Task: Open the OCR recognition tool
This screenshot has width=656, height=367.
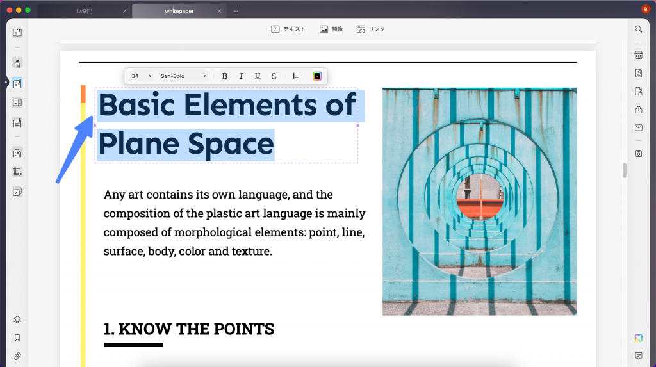Action: 638,55
